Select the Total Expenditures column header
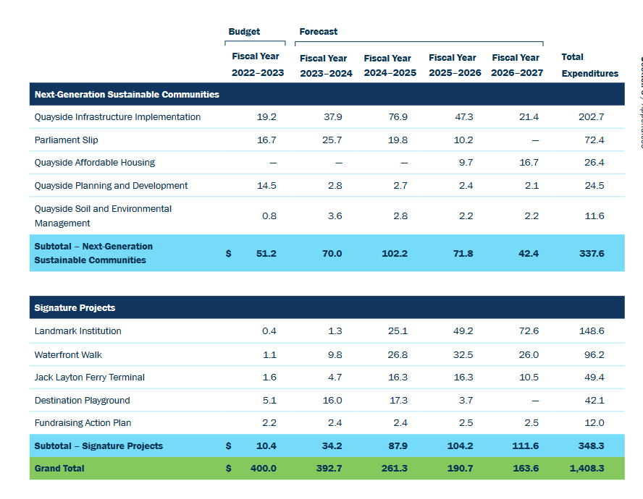The height and width of the screenshot is (499, 643). (589, 65)
